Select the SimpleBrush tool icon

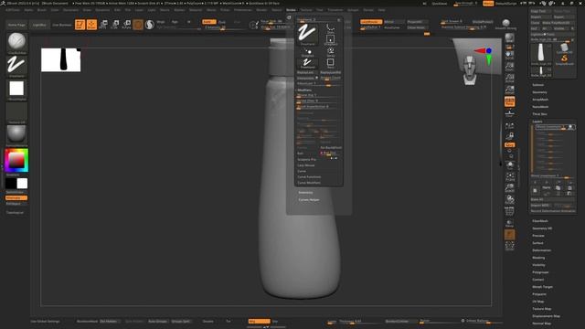click(x=564, y=58)
